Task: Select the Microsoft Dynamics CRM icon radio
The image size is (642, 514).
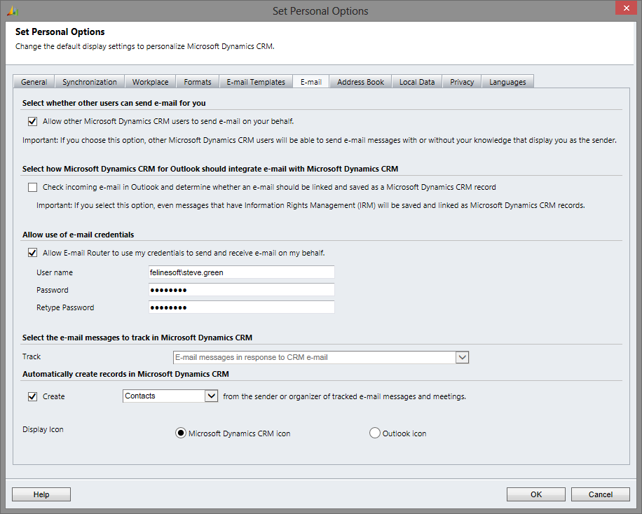Action: [181, 433]
